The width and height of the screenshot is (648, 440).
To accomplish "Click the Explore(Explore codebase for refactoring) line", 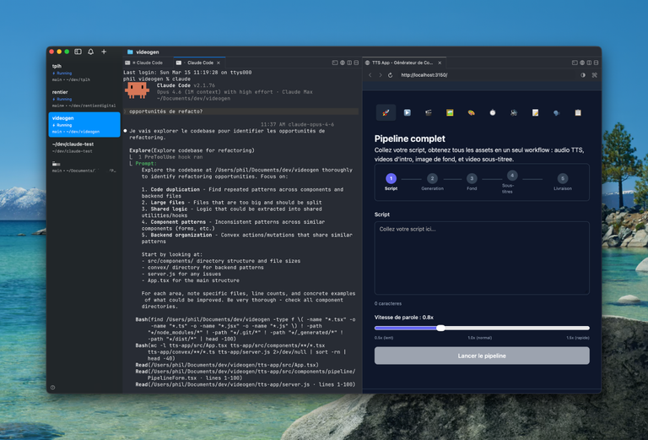I will (x=192, y=150).
